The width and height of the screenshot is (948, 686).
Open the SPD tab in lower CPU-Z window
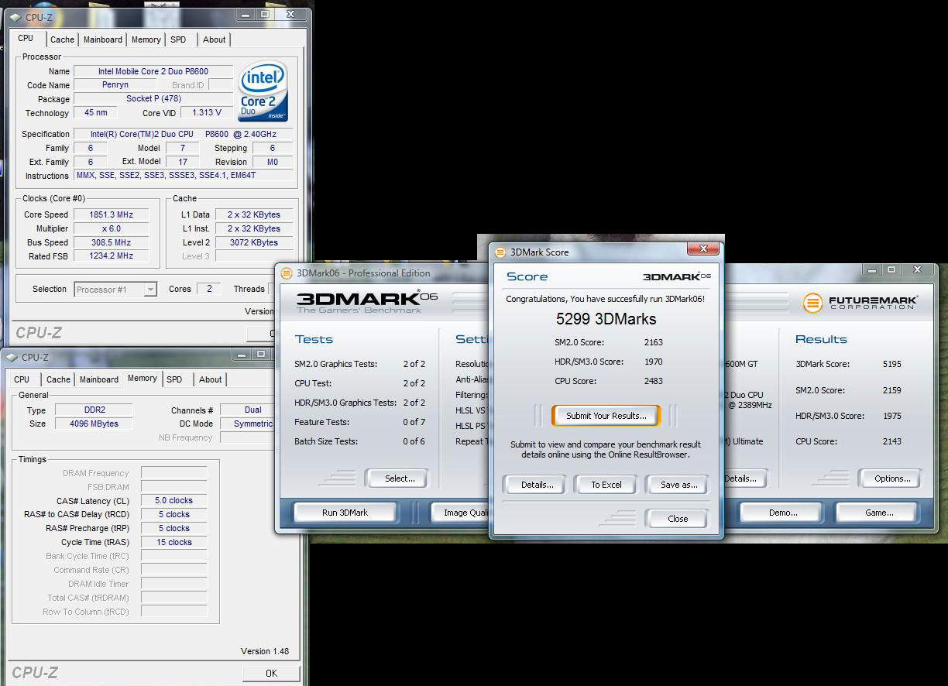[x=174, y=379]
